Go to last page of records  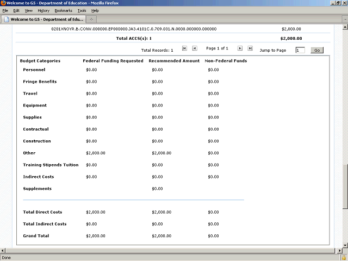click(x=250, y=49)
